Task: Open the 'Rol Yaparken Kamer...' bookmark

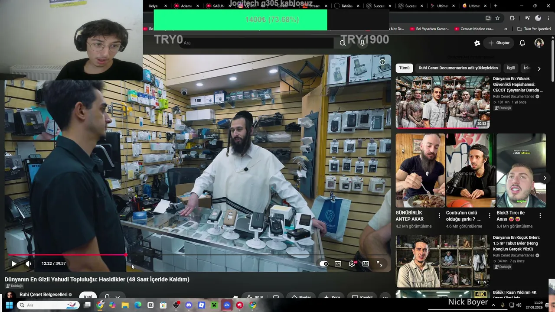Action: (x=430, y=29)
